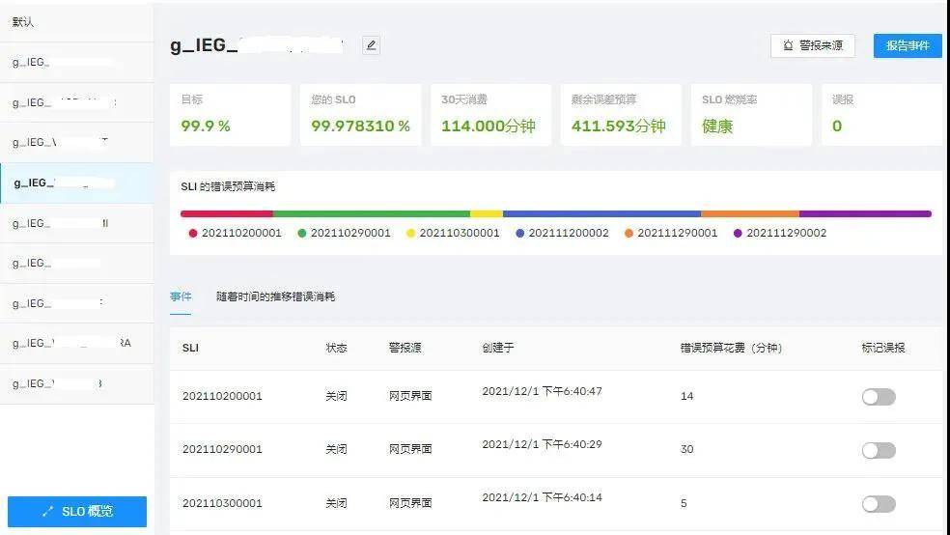Click the 30天消费 114.000分钟 value

(489, 127)
